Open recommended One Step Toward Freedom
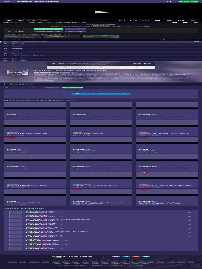The image size is (202, 269). coord(98,116)
